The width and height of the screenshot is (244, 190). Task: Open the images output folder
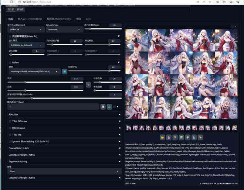pyautogui.click(x=162, y=137)
